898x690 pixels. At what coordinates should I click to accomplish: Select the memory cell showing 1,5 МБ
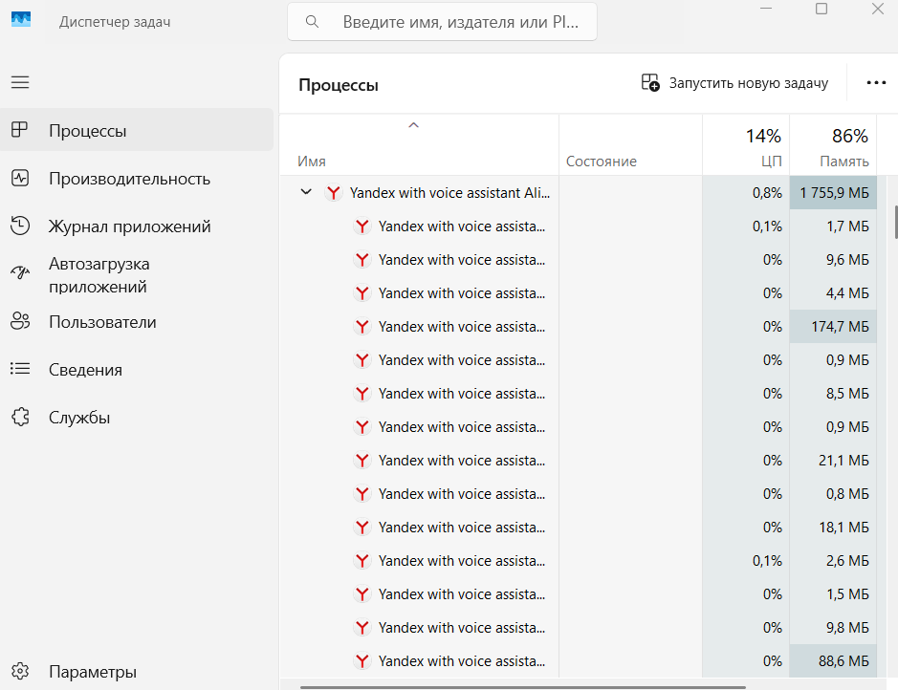coord(833,594)
